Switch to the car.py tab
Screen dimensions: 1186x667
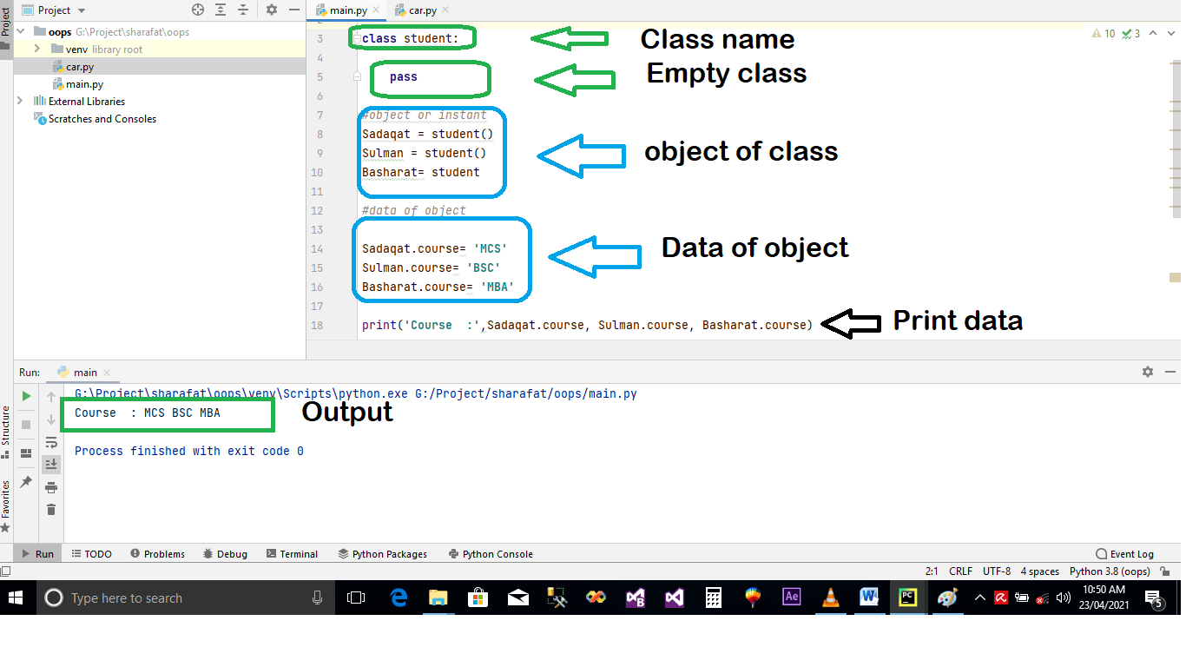[423, 10]
